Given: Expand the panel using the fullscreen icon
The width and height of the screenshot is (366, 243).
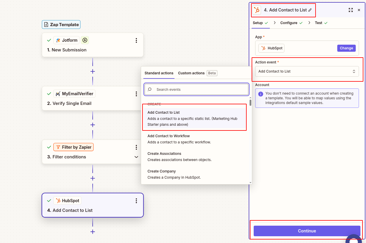Looking at the screenshot, I should click(x=351, y=10).
